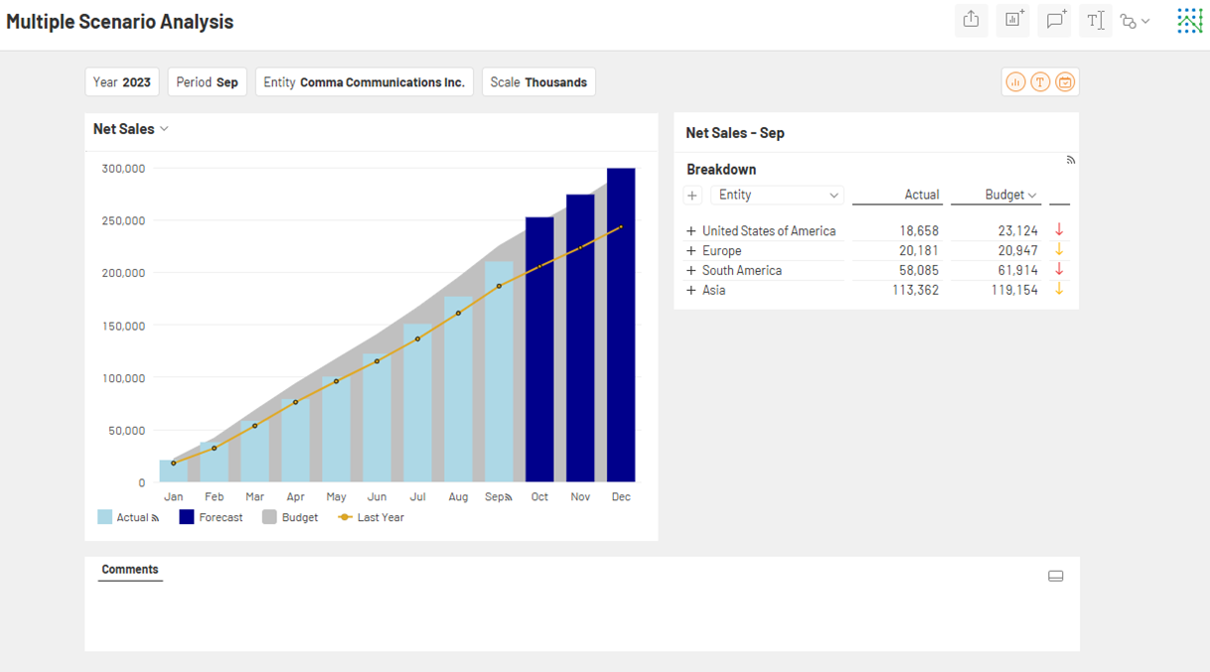
Task: Open the Entity dimension dropdown in Breakdown
Action: click(x=777, y=196)
